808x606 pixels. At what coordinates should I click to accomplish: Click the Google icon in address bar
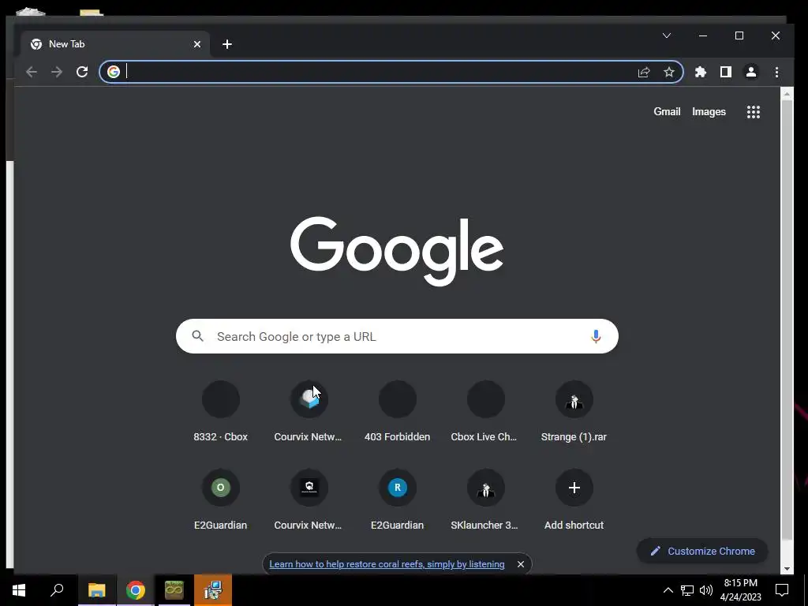tap(114, 72)
